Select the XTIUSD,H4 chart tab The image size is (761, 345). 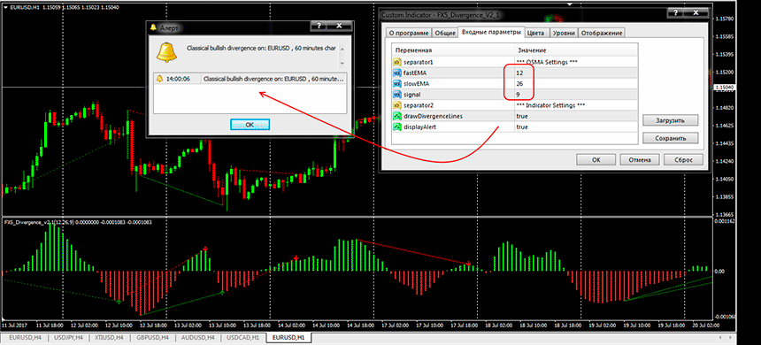[109, 337]
